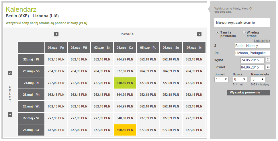Select the 02.cze - Wt return column header
278x141 pixels.
click(x=79, y=48)
